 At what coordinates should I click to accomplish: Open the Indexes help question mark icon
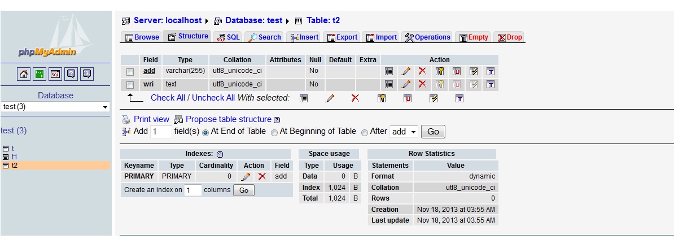[x=220, y=154]
